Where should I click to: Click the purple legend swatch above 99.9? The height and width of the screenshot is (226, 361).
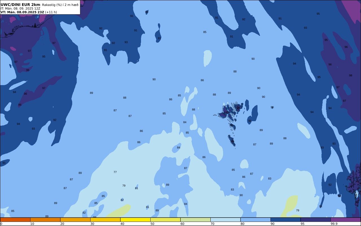coord(345,220)
